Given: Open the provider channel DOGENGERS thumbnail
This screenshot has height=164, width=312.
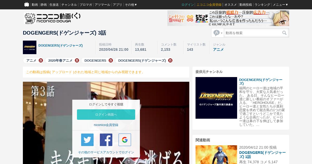Looking at the screenshot, I should coord(216,98).
